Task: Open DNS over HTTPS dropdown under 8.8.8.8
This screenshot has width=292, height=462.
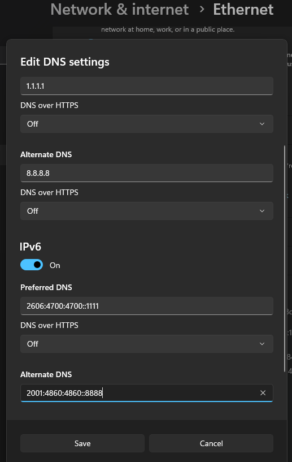Action: [x=147, y=211]
